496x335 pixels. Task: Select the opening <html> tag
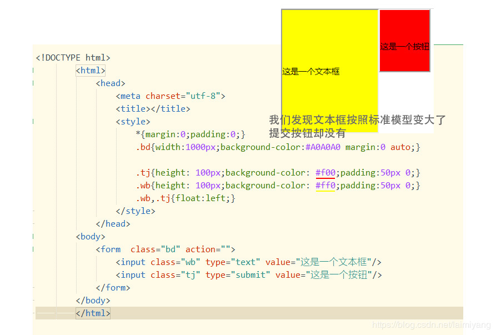coord(91,71)
